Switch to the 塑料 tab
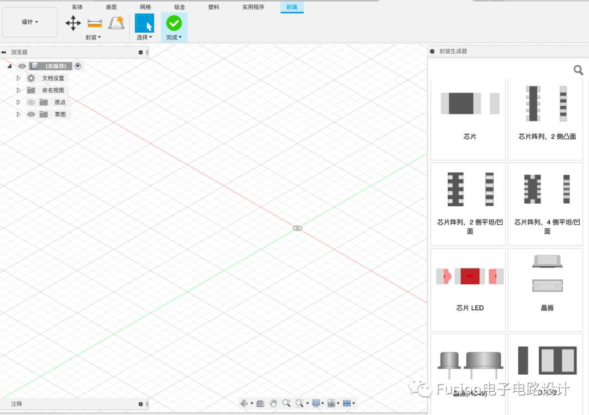The image size is (589, 415). [214, 7]
